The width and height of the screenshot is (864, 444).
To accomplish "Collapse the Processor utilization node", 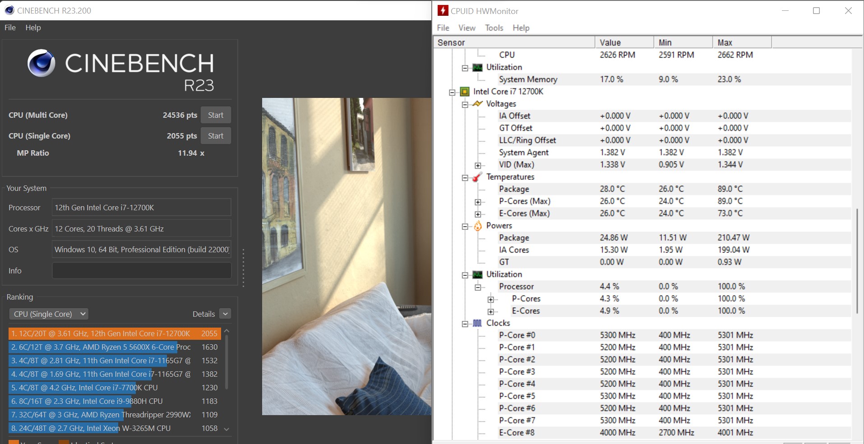I will 478,287.
